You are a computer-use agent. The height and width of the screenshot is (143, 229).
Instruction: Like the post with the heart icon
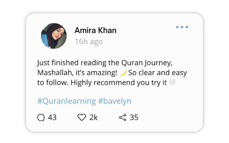(x=82, y=118)
